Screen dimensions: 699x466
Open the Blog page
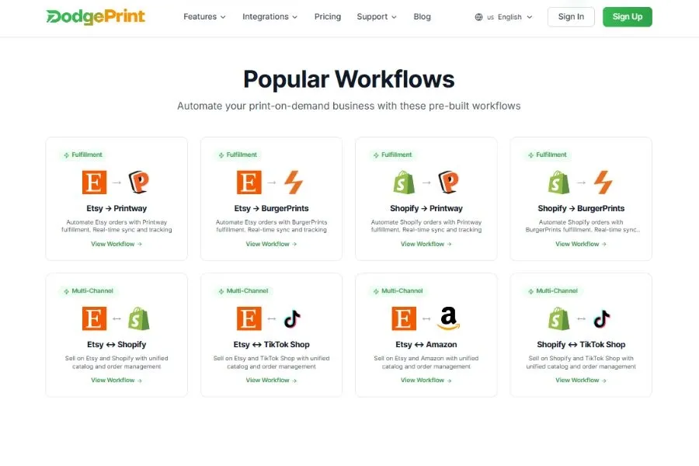(x=423, y=17)
